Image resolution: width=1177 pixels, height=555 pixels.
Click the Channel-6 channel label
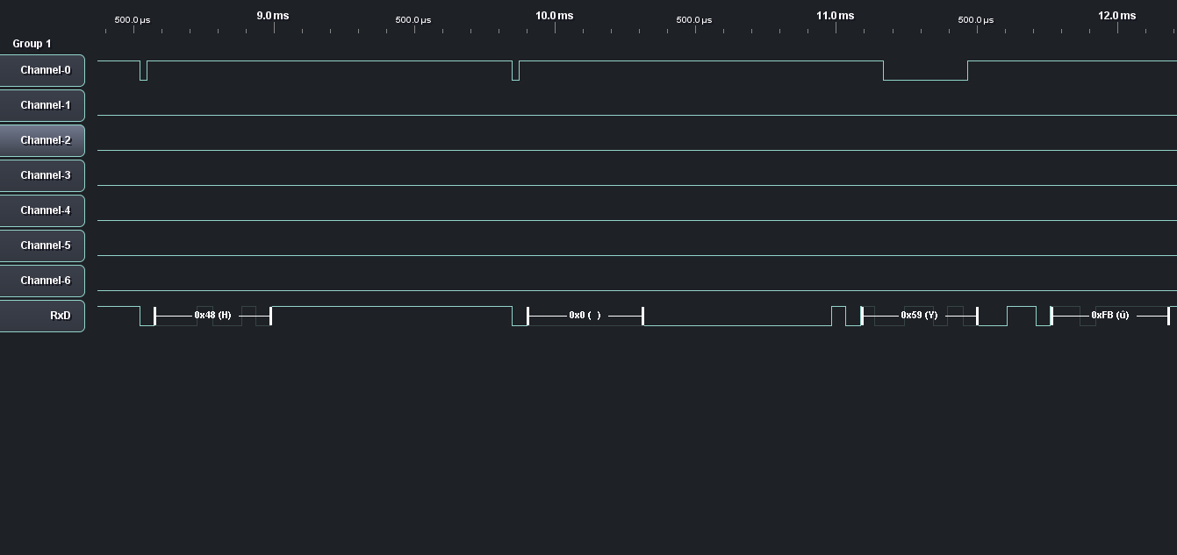(42, 281)
